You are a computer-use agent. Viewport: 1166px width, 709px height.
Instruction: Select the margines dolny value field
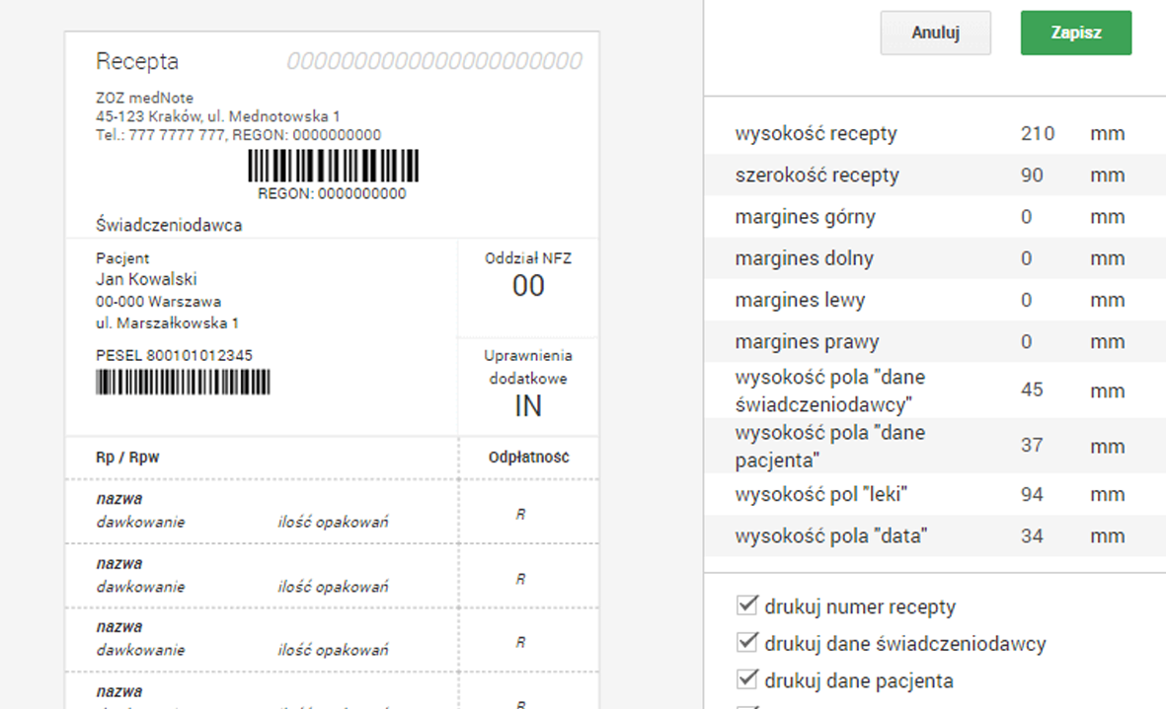click(1026, 258)
